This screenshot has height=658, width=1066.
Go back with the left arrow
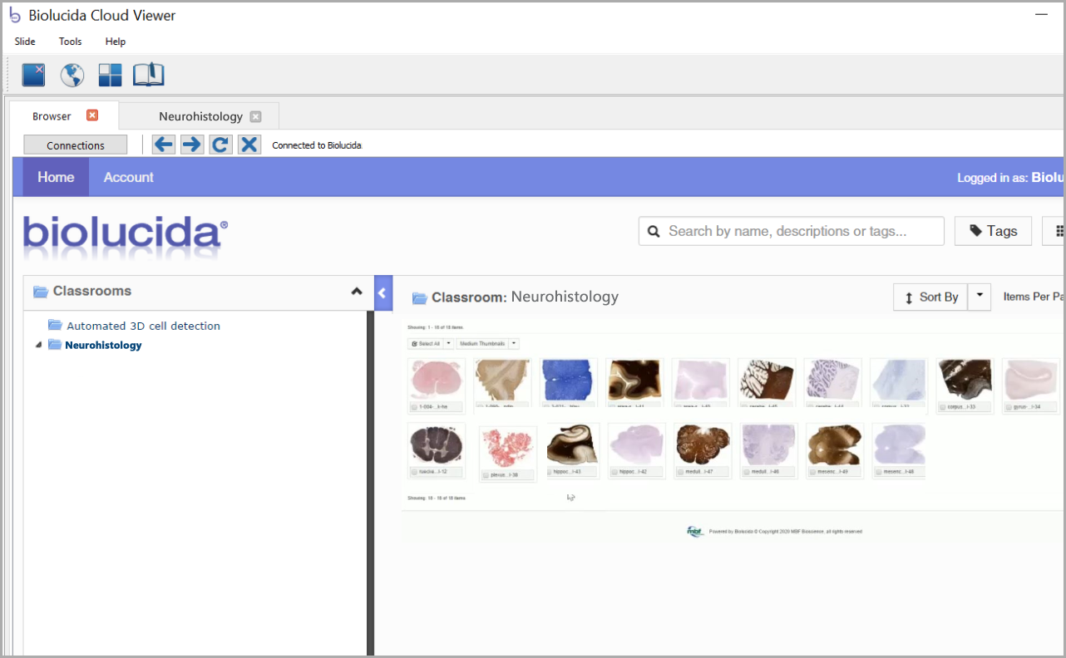tap(164, 145)
